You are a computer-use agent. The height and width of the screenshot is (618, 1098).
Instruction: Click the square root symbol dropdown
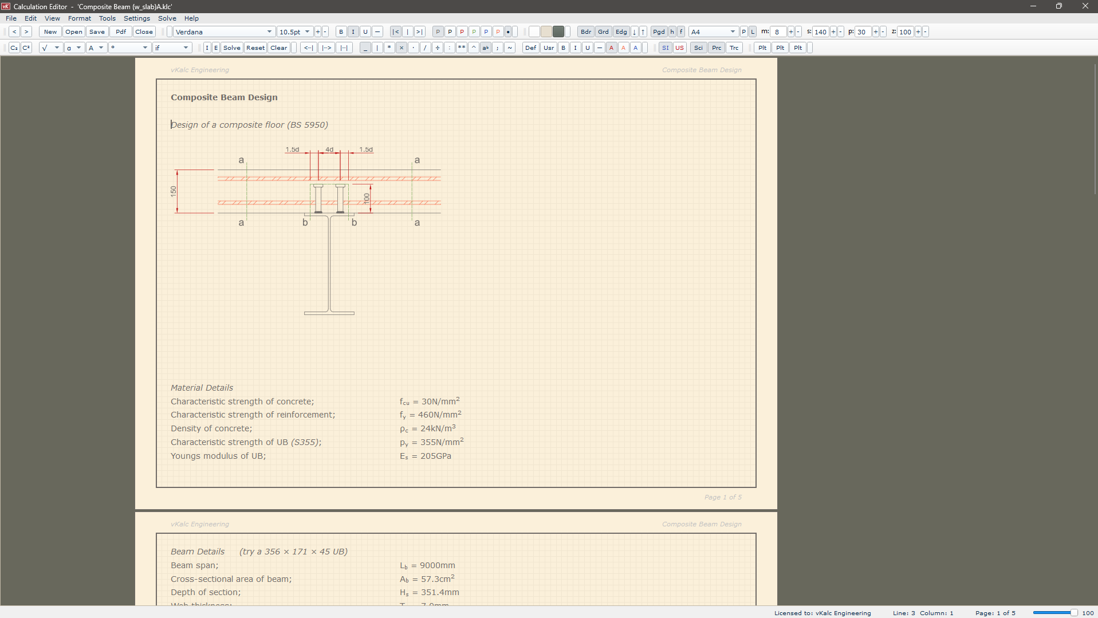(50, 48)
